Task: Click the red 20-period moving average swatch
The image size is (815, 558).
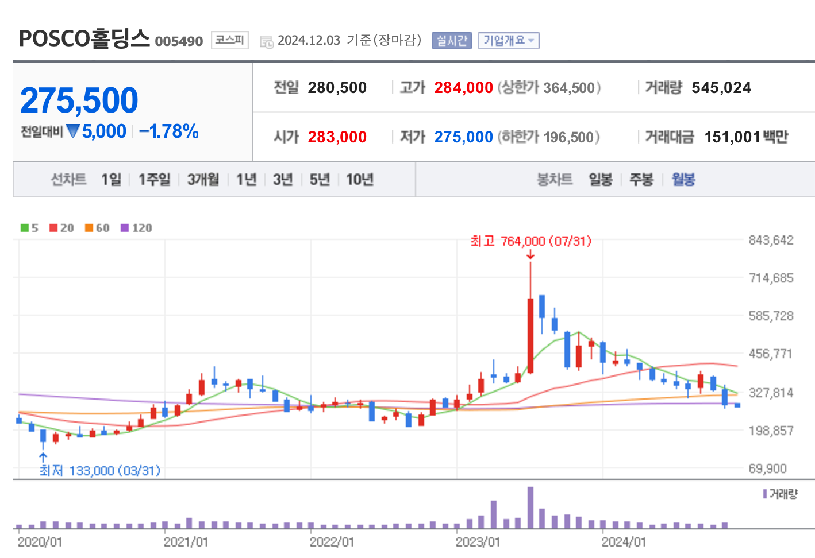Action: 53,228
